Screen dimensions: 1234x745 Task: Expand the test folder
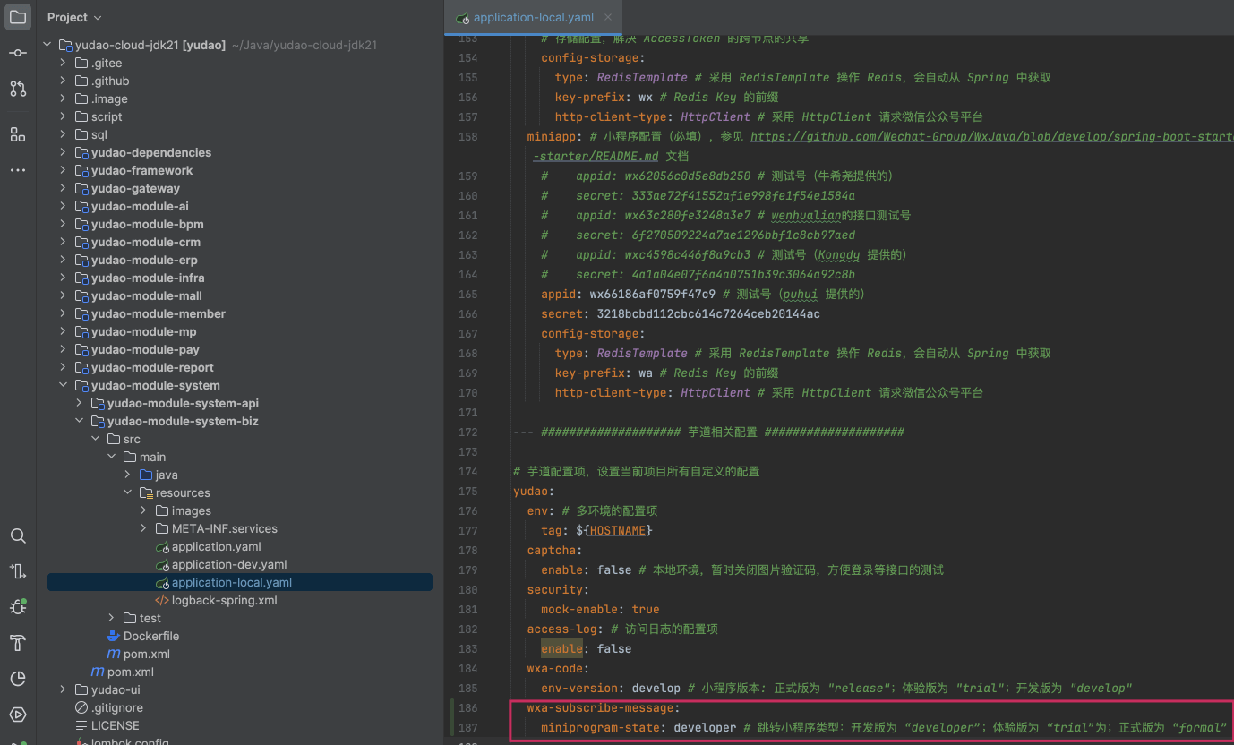[x=111, y=618]
